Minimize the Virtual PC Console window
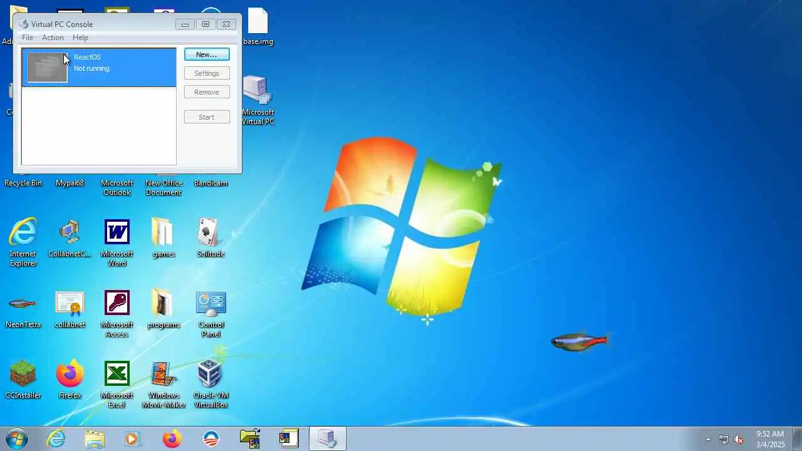802x451 pixels. coord(185,24)
